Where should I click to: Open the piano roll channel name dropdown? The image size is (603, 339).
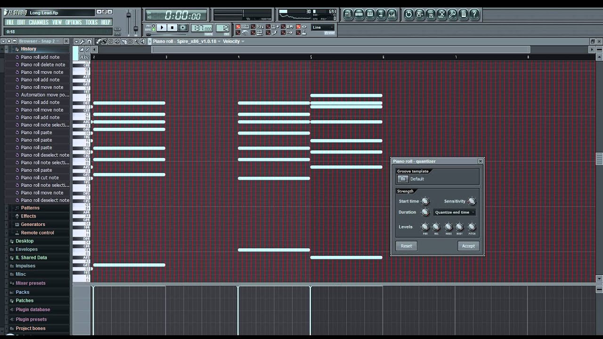187,41
